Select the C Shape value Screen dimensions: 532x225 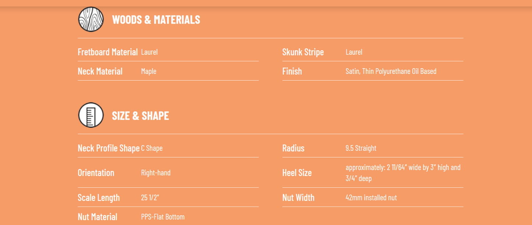pos(152,148)
